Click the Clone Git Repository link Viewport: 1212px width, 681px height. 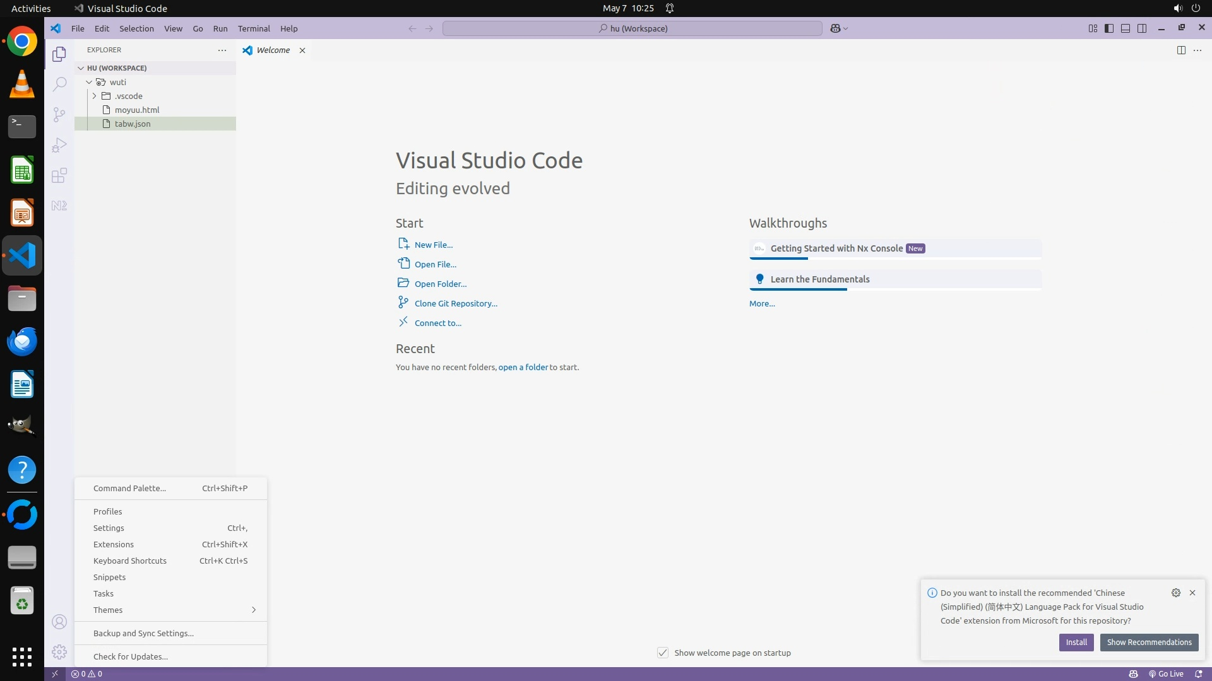click(x=456, y=303)
